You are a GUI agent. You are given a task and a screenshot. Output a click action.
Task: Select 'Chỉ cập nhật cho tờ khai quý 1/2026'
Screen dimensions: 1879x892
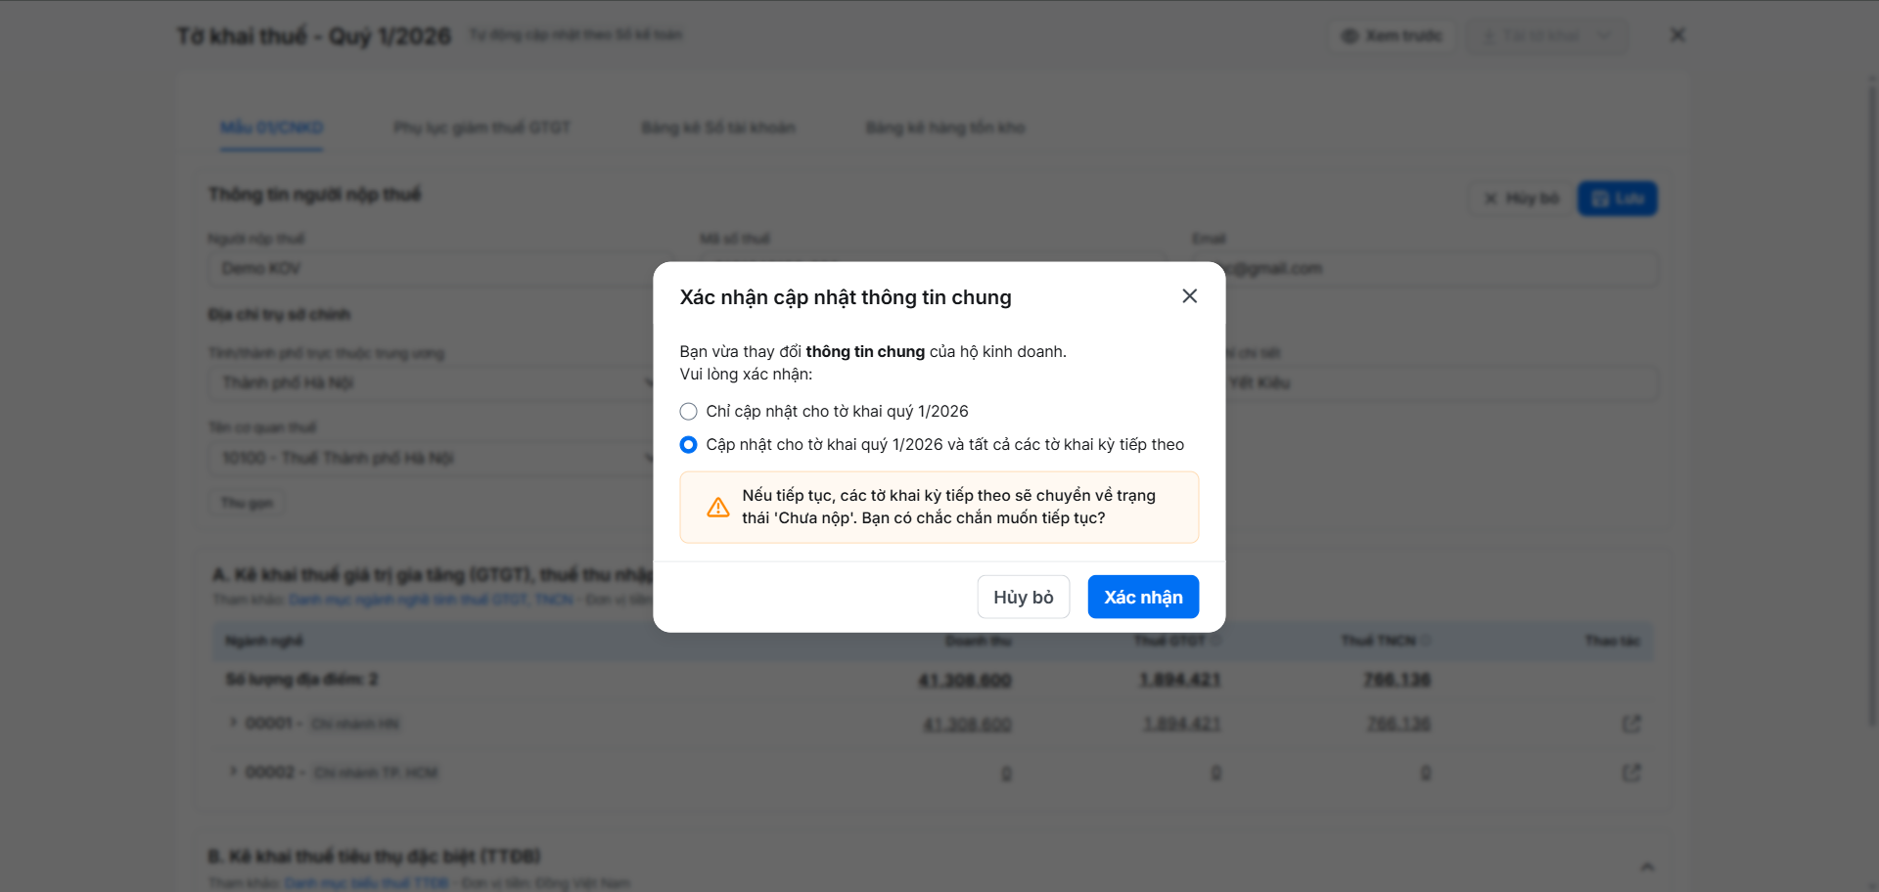click(689, 412)
